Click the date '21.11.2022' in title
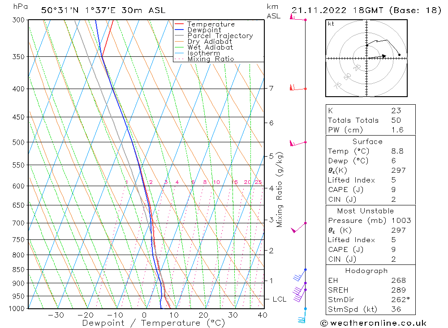 (319, 10)
